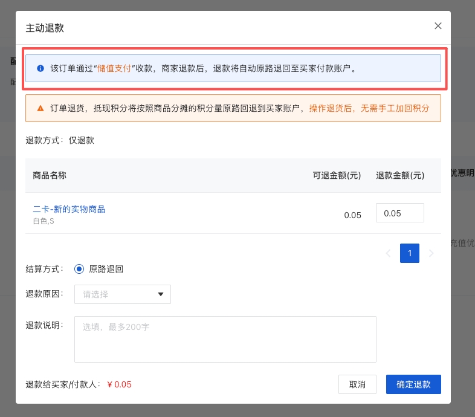
Task: Select the 原路退回 radio button
Action: pos(79,269)
